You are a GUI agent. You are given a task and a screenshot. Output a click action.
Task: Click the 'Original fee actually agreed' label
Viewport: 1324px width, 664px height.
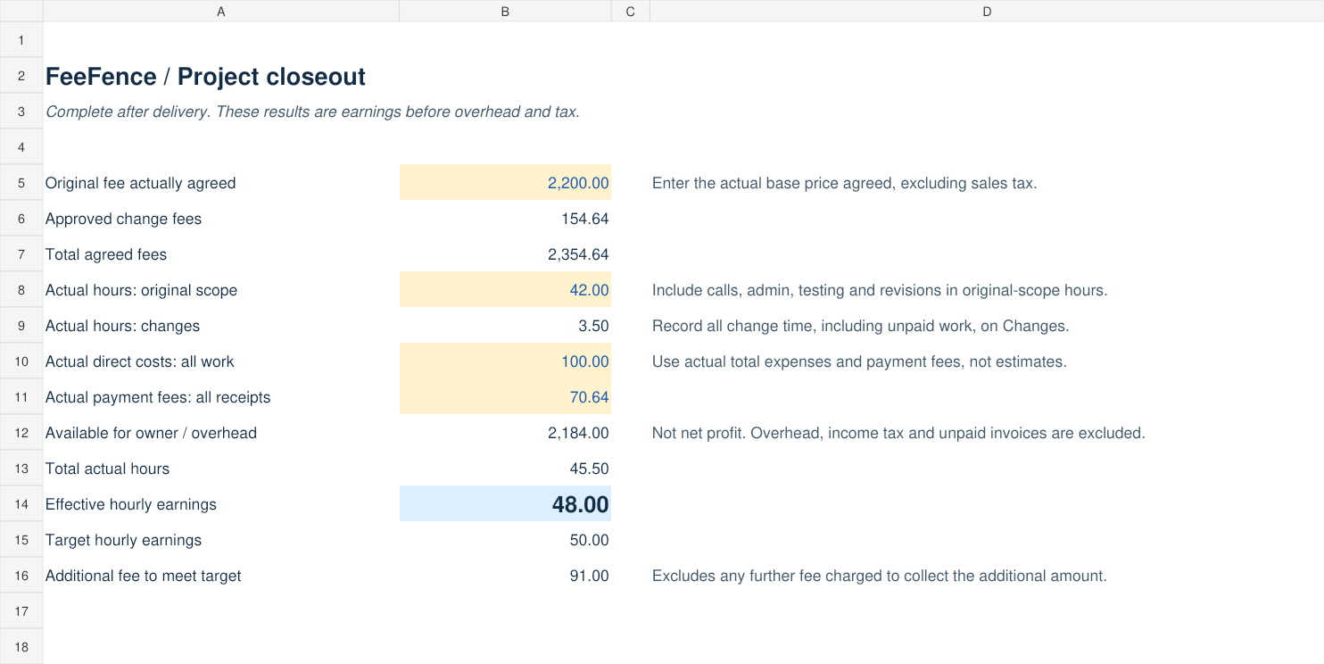click(141, 183)
